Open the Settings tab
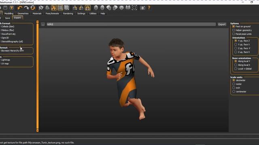Viewport: 259px width, 145px height. click(81, 13)
